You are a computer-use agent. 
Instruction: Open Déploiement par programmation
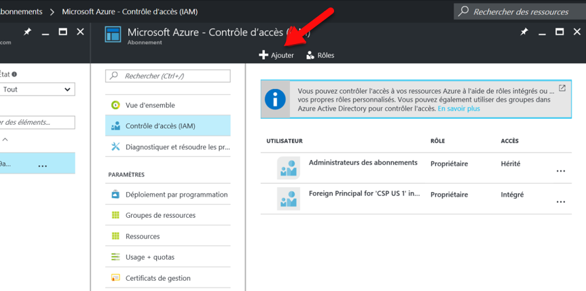tap(168, 194)
